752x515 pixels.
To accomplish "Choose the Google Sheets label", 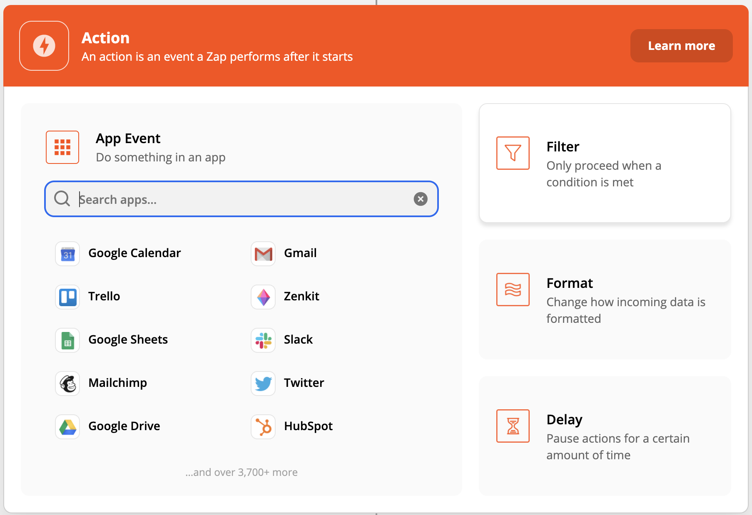I will (x=128, y=339).
